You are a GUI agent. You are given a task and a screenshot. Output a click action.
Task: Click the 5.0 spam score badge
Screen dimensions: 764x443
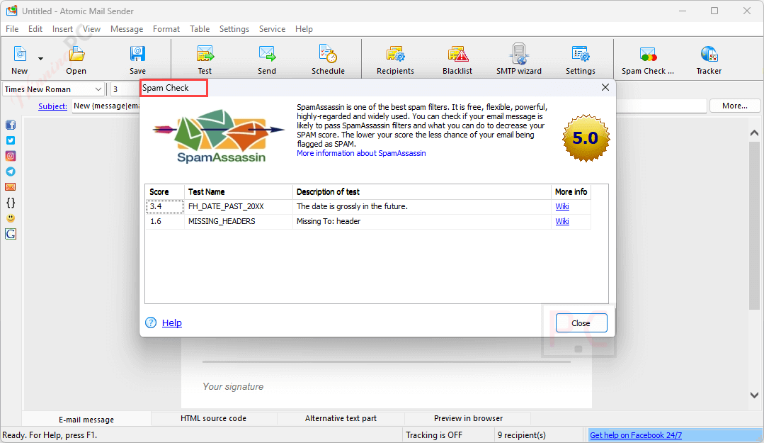point(586,138)
